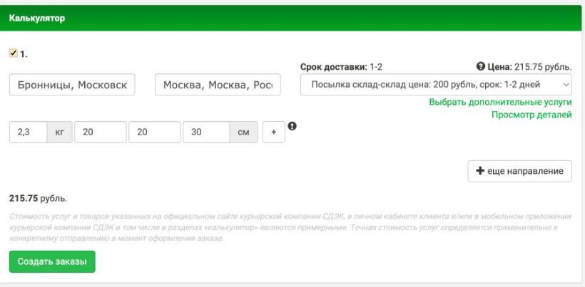
Task: Click the еще направление button
Action: point(519,171)
